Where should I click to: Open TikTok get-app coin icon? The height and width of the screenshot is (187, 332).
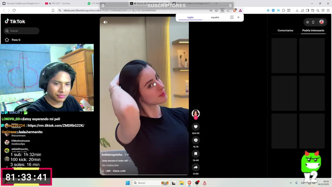pyautogui.click(x=308, y=22)
